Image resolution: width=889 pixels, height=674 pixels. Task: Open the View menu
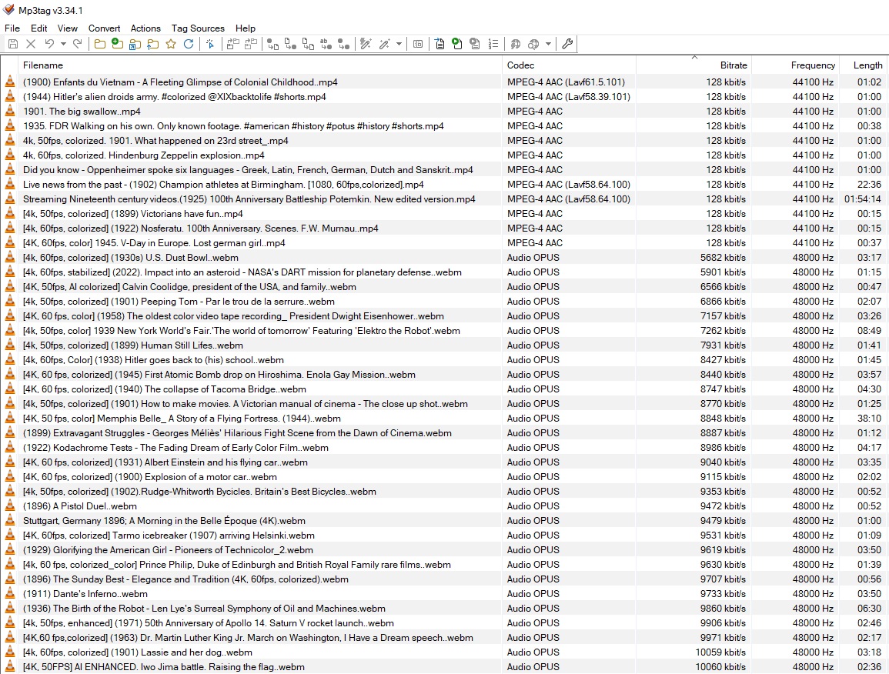tap(67, 28)
